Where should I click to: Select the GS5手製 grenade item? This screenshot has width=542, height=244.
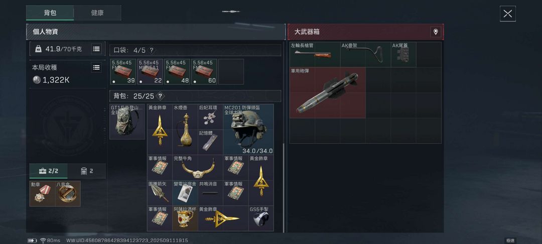pyautogui.click(x=261, y=218)
